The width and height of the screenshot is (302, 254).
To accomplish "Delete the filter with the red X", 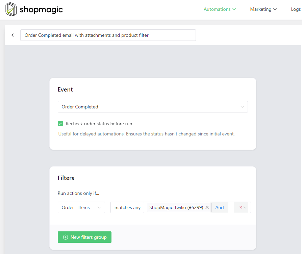I will (241, 207).
